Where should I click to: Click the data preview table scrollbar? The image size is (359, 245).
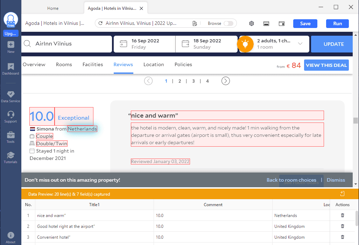(x=357, y=218)
